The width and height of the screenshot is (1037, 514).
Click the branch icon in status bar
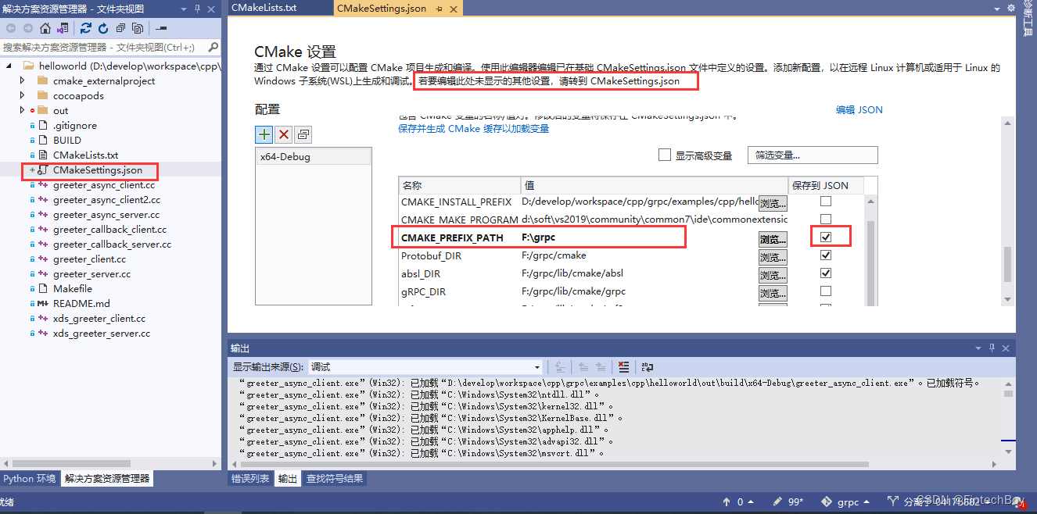point(893,502)
